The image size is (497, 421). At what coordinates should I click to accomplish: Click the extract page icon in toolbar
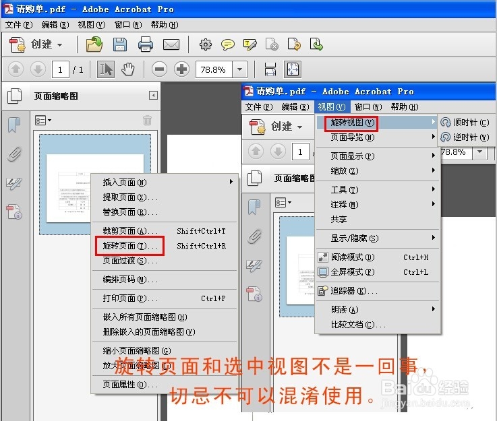click(x=294, y=44)
